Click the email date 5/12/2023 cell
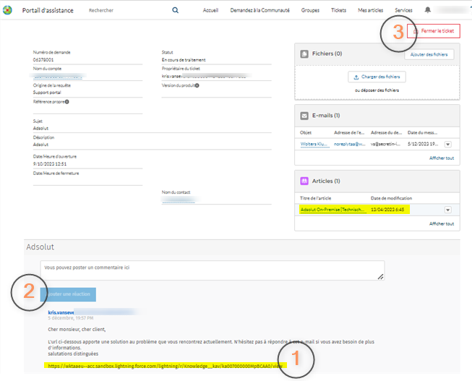The width and height of the screenshot is (472, 381). coord(423,144)
